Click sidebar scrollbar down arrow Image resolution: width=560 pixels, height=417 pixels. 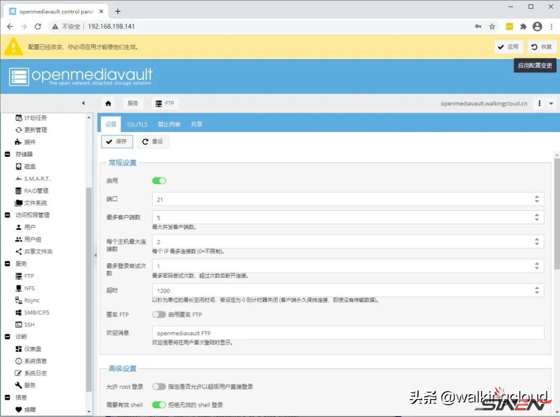pos(89,412)
